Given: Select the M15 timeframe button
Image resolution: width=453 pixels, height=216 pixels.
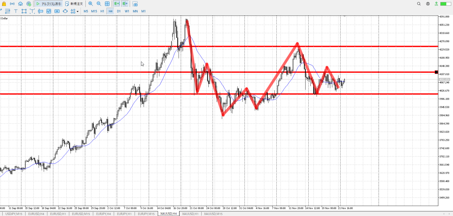Looking at the screenshot, I should (x=94, y=11).
